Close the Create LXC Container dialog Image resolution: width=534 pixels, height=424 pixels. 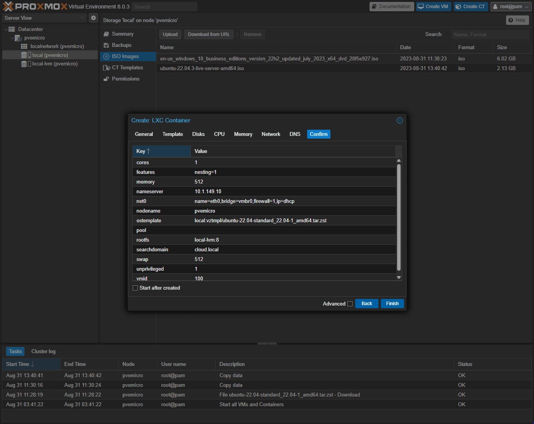400,120
